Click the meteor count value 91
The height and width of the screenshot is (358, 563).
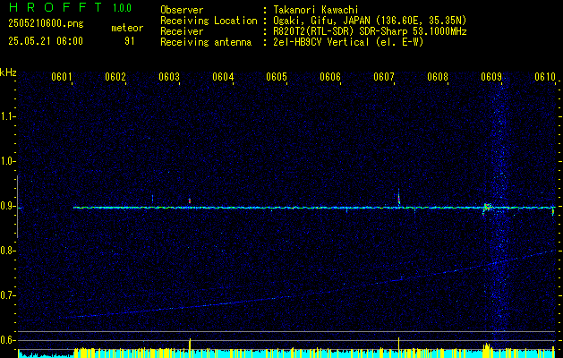tap(129, 41)
